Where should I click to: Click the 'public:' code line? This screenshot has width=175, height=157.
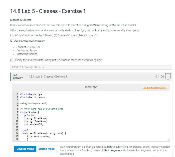(x=28, y=130)
